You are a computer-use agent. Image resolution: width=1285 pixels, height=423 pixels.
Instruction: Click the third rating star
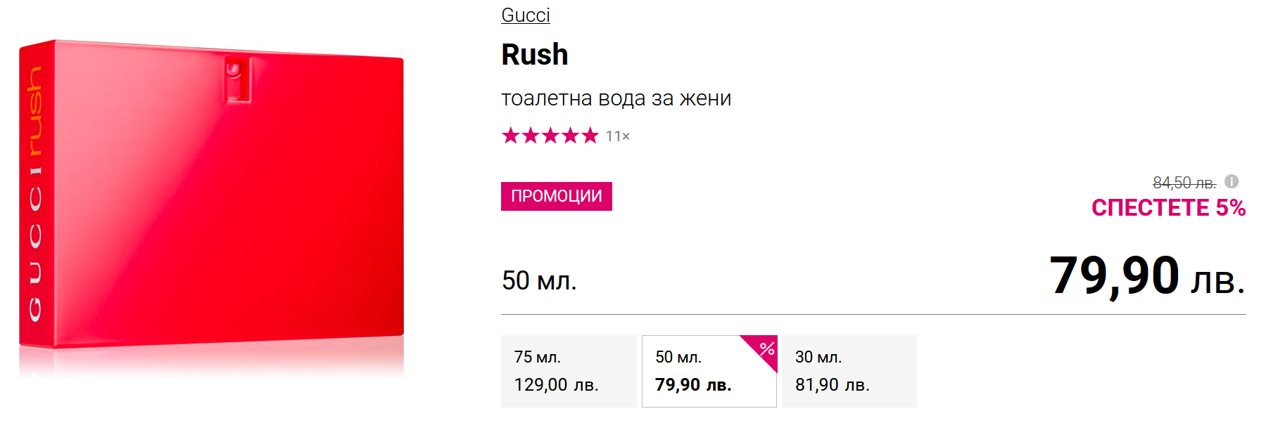[x=550, y=136]
